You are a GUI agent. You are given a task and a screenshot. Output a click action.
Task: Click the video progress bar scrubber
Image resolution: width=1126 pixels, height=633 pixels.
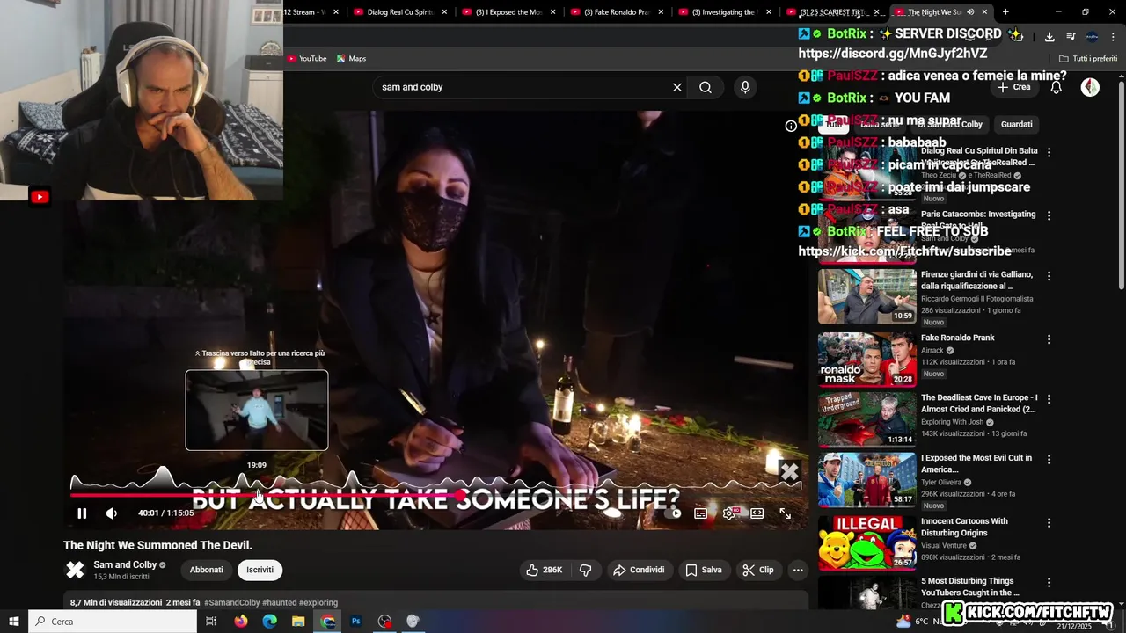(460, 496)
